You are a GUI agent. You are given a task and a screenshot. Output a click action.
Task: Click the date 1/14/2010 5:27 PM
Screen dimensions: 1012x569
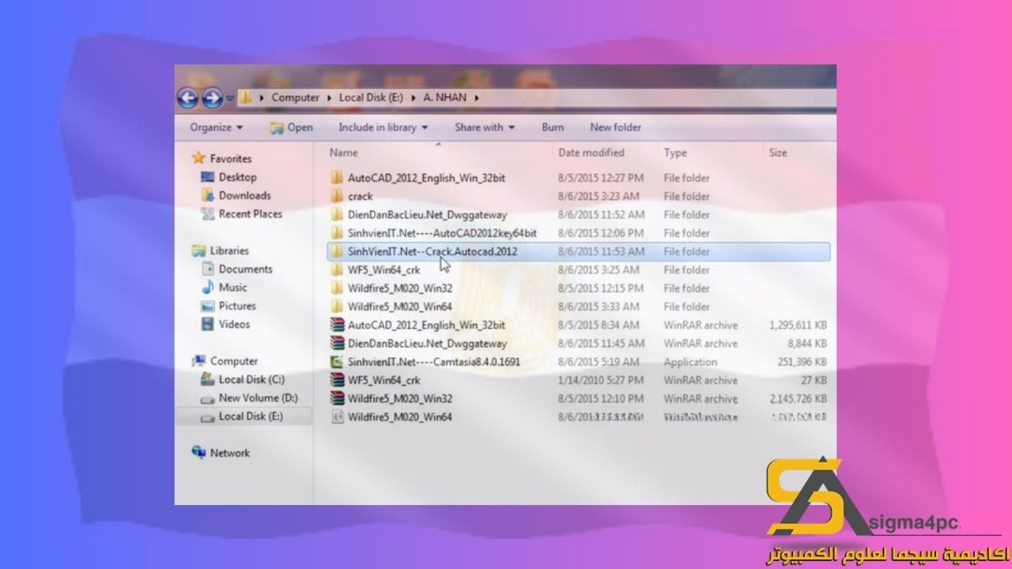pyautogui.click(x=600, y=380)
